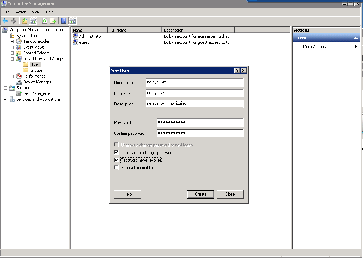The image size is (363, 258).
Task: Open the Action menu
Action: tap(21, 12)
